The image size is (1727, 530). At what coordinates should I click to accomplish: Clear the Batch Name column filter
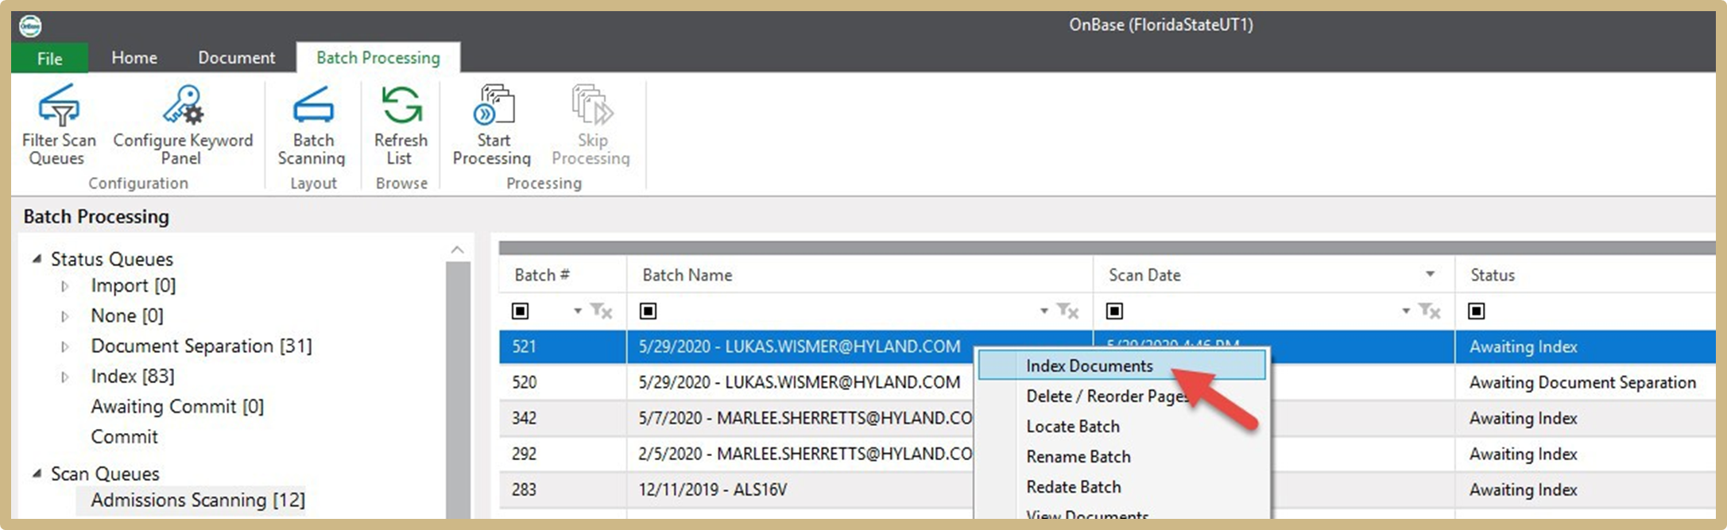pos(1067,311)
